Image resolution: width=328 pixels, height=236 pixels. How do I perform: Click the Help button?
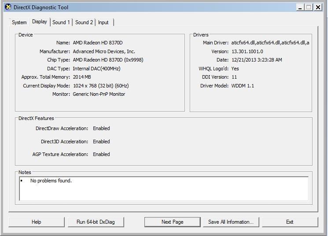[x=37, y=222]
